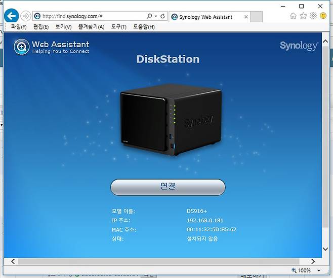The width and height of the screenshot is (333, 278).
Task: Click the Synology favicon in the address bar
Action: (37, 16)
